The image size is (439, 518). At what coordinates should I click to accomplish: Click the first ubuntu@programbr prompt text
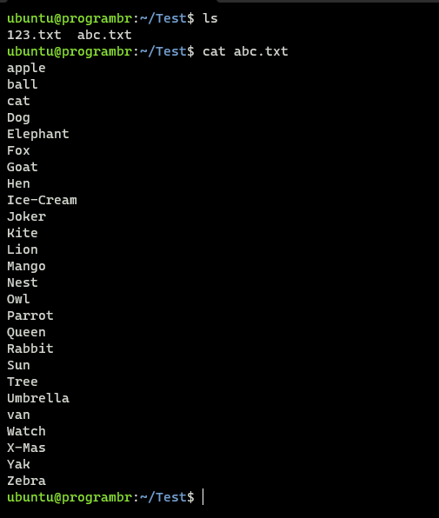(70, 18)
